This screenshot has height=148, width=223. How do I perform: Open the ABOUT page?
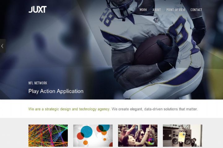(x=157, y=10)
